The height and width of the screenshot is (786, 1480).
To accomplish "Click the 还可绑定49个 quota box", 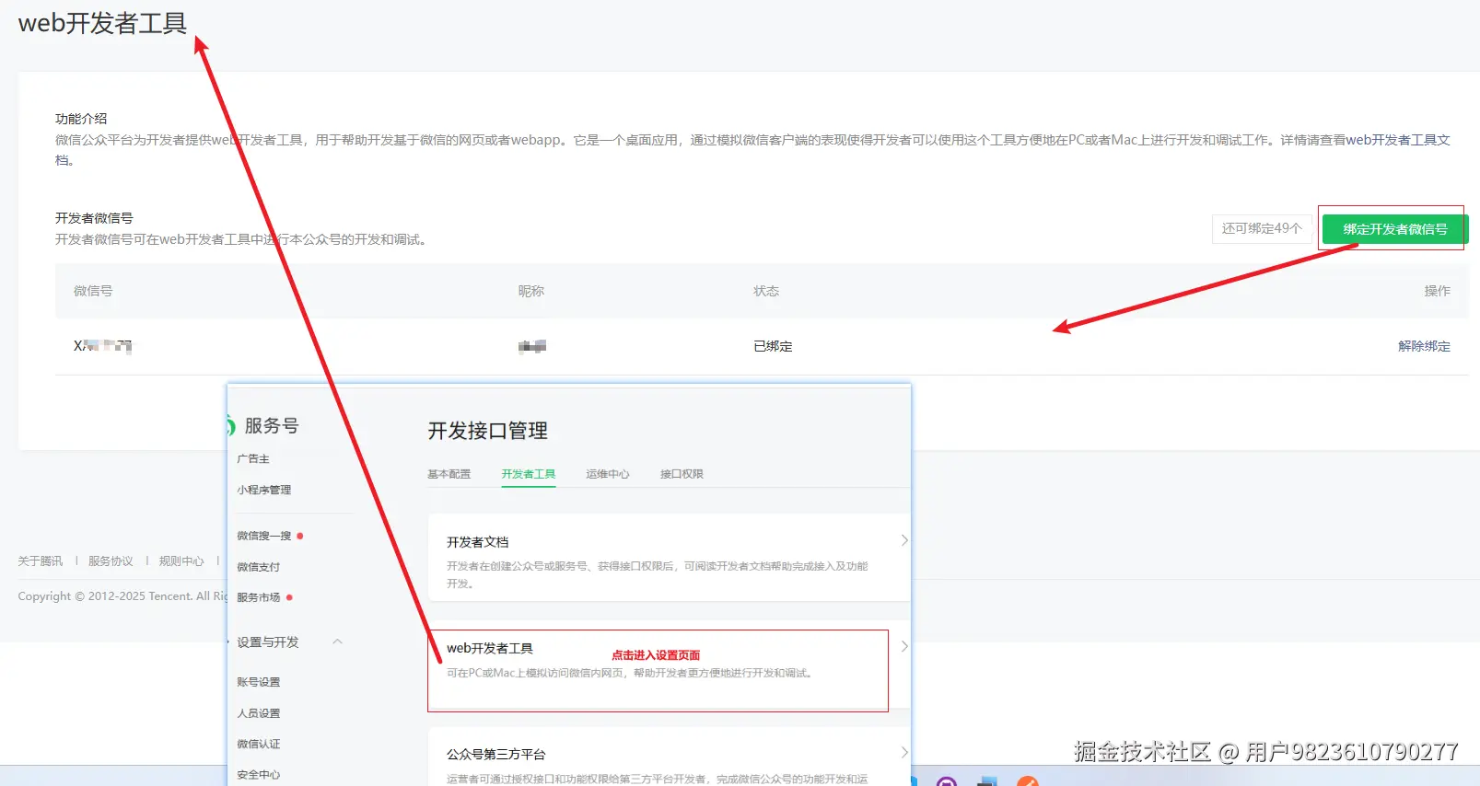I will tap(1262, 228).
